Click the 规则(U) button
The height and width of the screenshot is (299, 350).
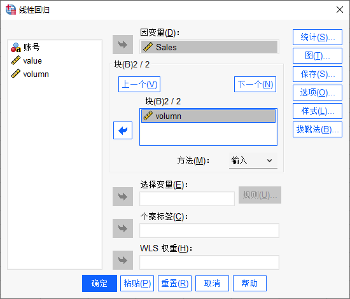[x=260, y=195]
